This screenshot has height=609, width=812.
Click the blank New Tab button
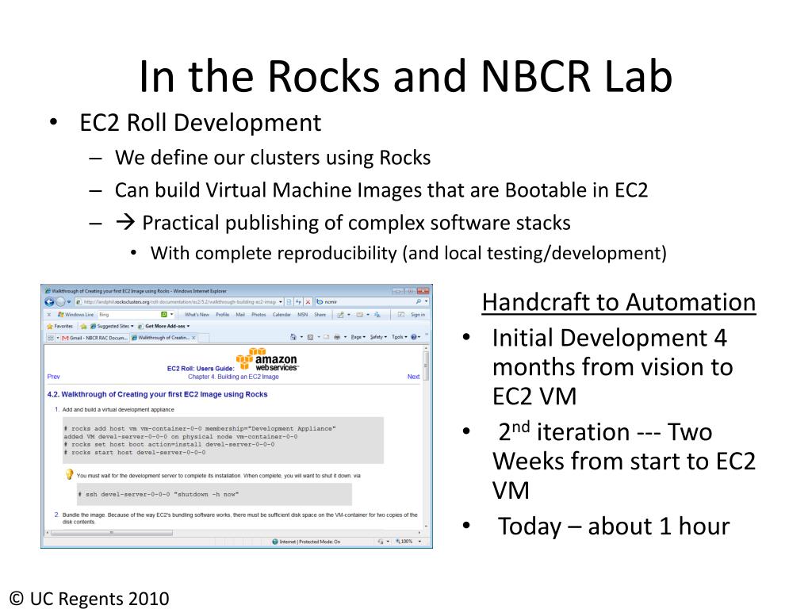[204, 338]
